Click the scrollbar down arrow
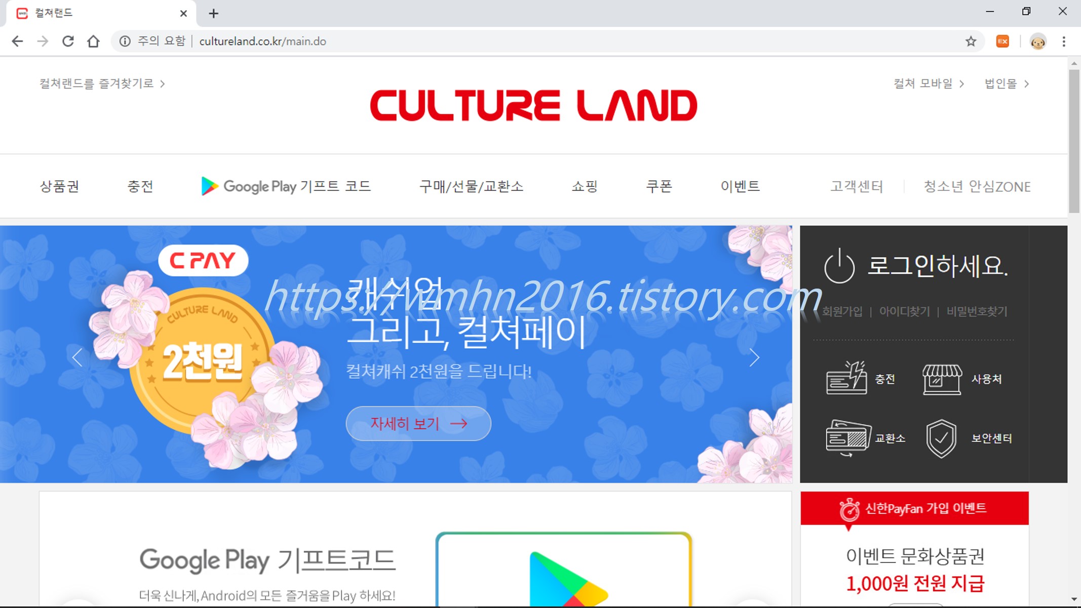This screenshot has width=1081, height=608. pyautogui.click(x=1074, y=599)
